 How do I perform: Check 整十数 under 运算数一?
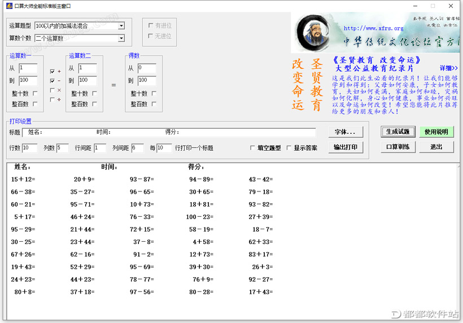35,94
